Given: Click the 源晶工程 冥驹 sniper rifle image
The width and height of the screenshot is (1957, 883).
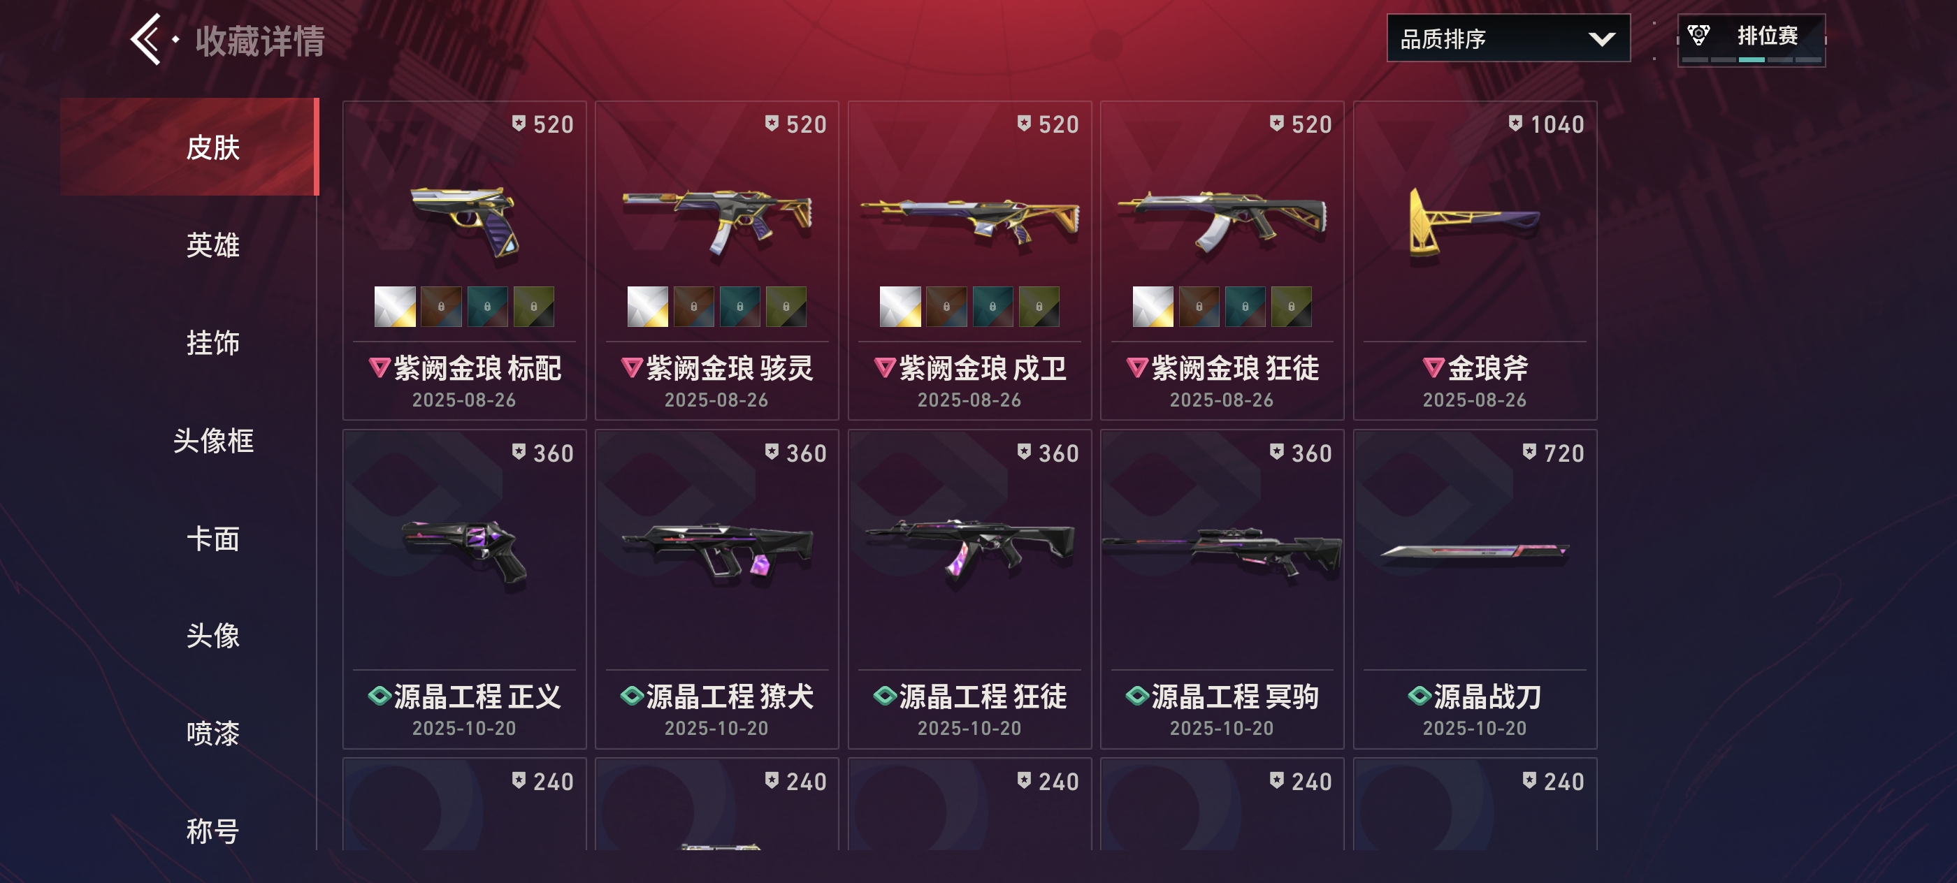Looking at the screenshot, I should pos(1222,552).
